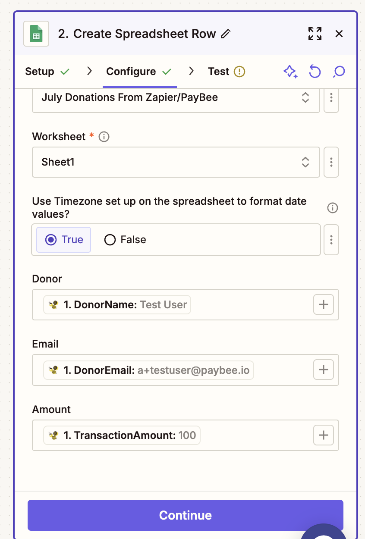The image size is (365, 539).
Task: Open the AI sparkle assistant icon
Action: [290, 72]
